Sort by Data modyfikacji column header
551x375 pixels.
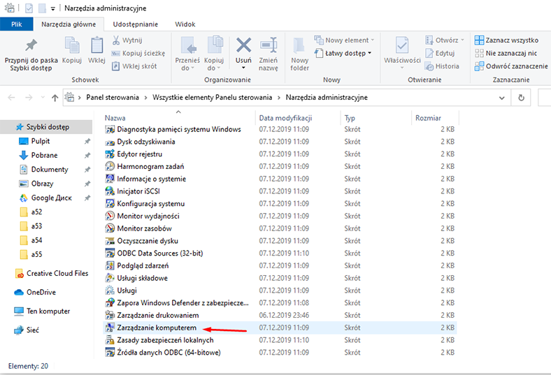pos(285,118)
